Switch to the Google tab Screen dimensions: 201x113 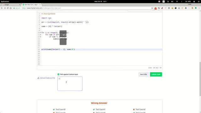11,5
